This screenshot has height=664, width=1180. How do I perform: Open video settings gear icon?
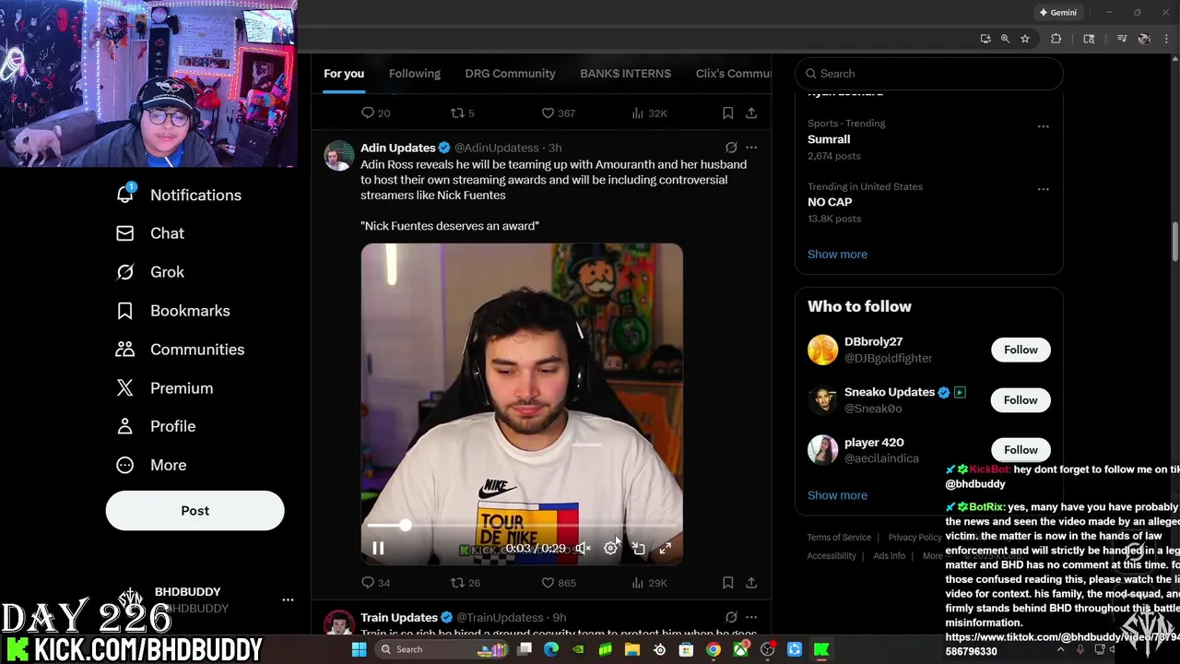(610, 549)
